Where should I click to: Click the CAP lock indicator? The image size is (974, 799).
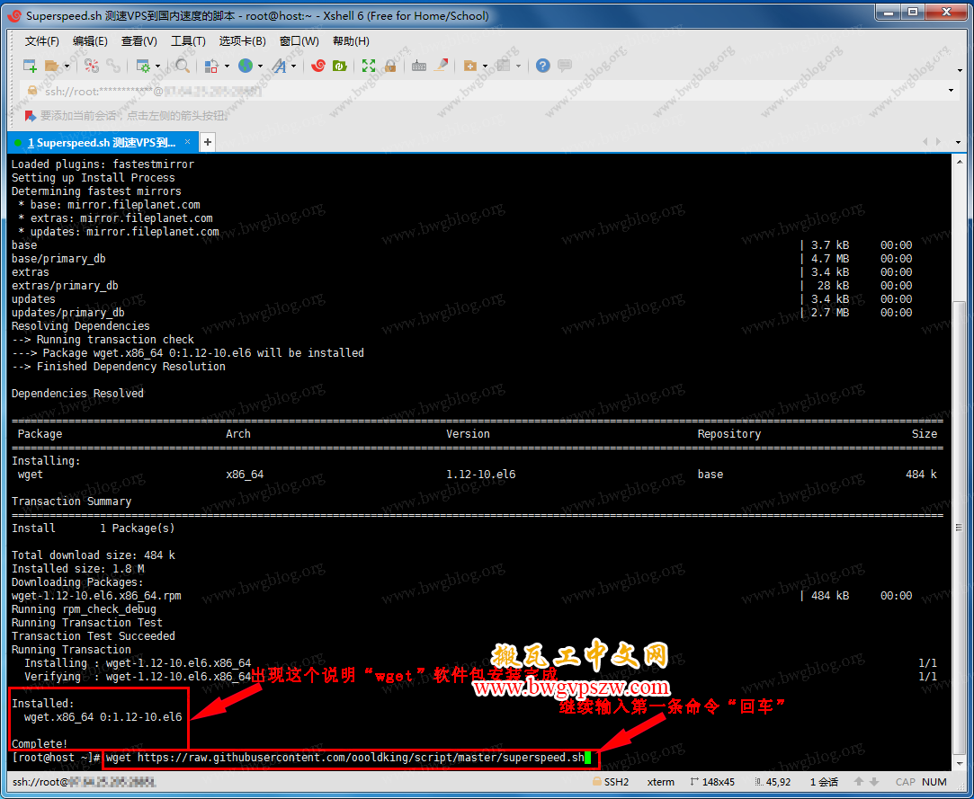tap(905, 782)
